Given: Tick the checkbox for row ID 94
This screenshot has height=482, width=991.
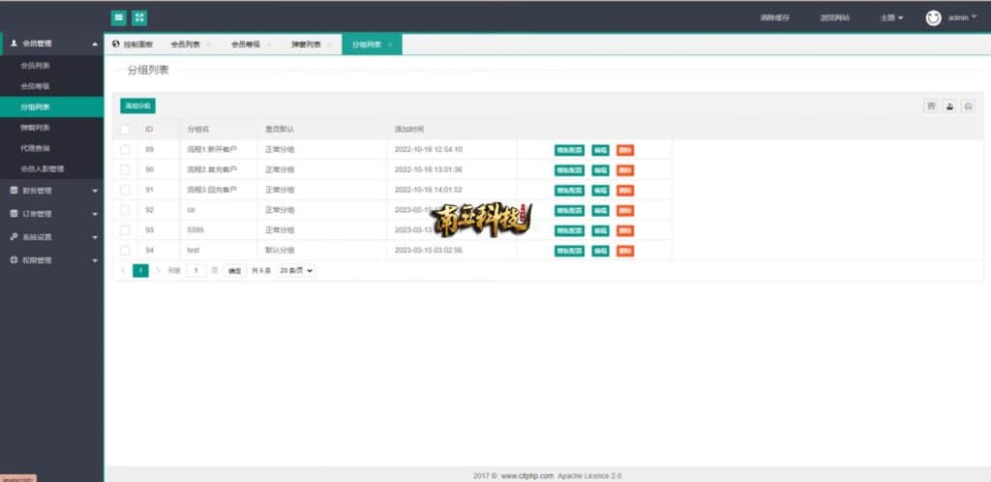Looking at the screenshot, I should pyautogui.click(x=125, y=250).
